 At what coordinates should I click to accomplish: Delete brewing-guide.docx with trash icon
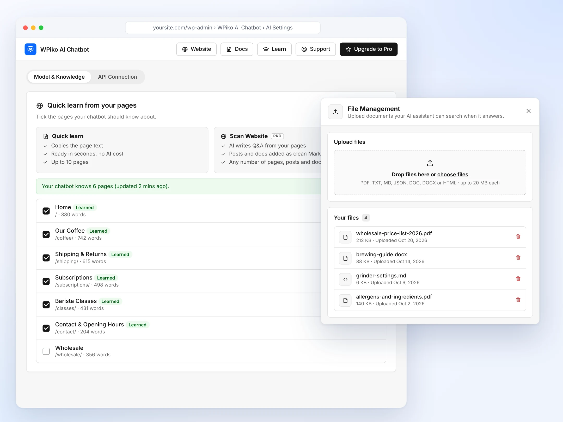point(518,258)
